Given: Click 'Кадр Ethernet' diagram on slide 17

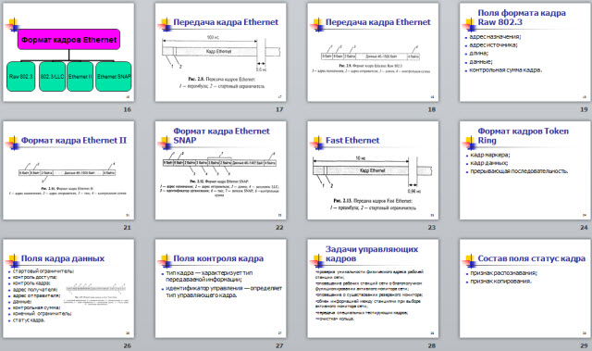Looking at the screenshot, I should tap(221, 51).
